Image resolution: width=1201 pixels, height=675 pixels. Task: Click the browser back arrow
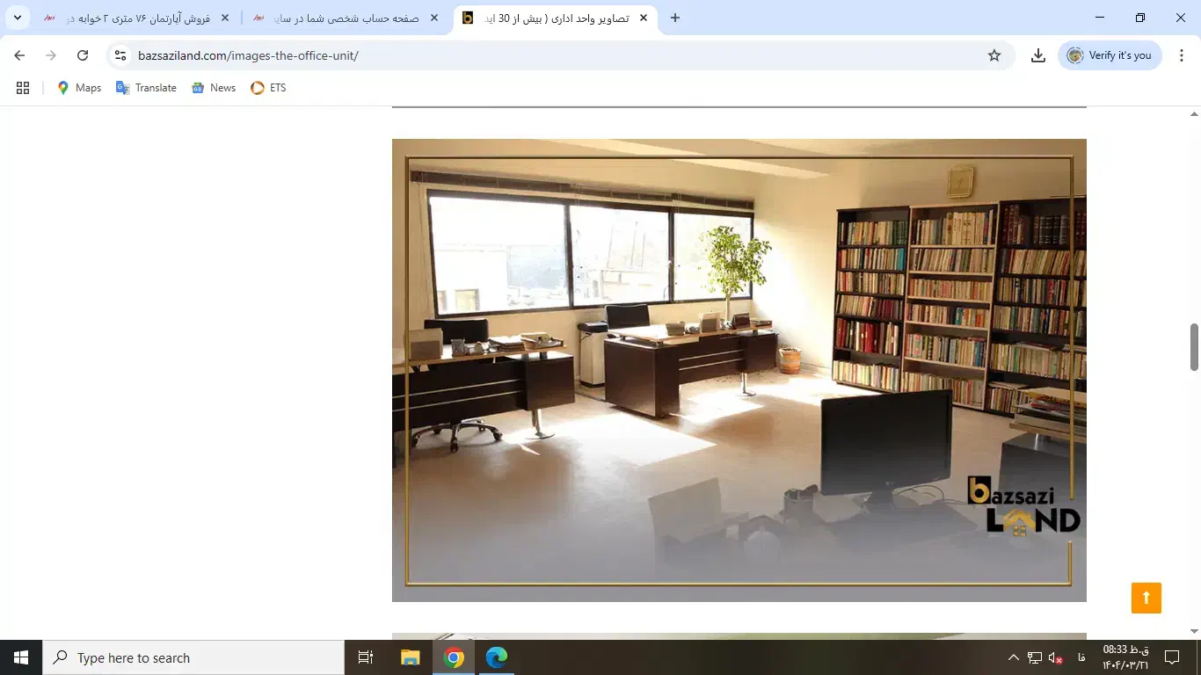click(19, 55)
